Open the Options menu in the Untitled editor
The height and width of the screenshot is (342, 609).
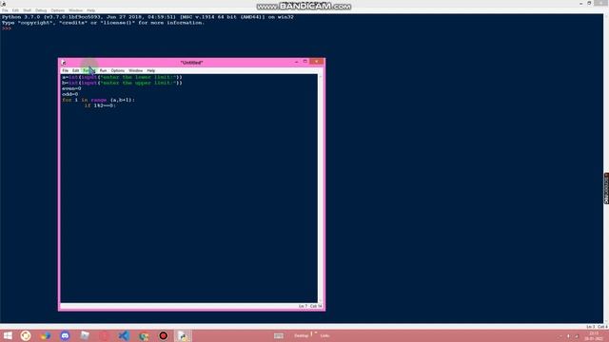[118, 70]
